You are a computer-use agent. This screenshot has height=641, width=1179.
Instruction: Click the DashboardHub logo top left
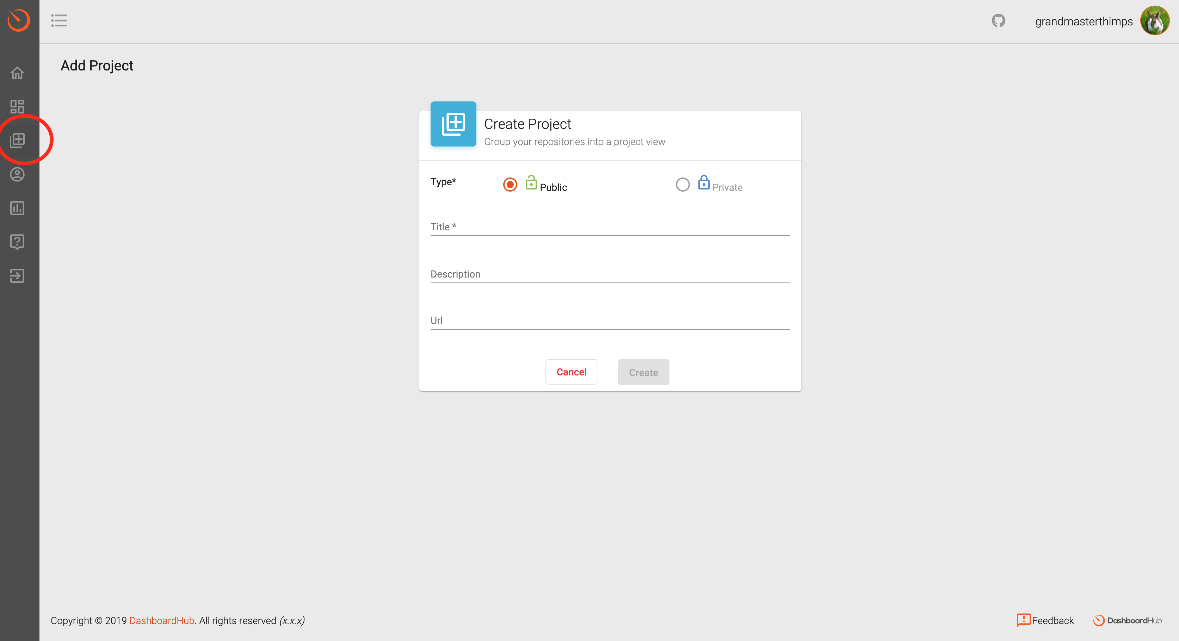click(18, 20)
